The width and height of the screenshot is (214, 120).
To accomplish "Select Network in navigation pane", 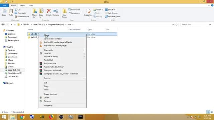I will pyautogui.click(x=10, y=83).
